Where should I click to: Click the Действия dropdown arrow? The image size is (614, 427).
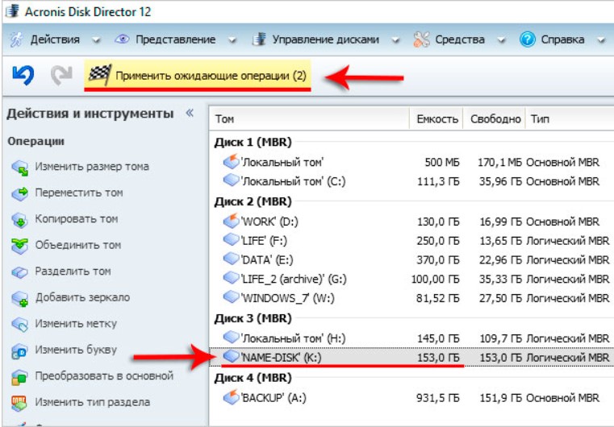[96, 40]
